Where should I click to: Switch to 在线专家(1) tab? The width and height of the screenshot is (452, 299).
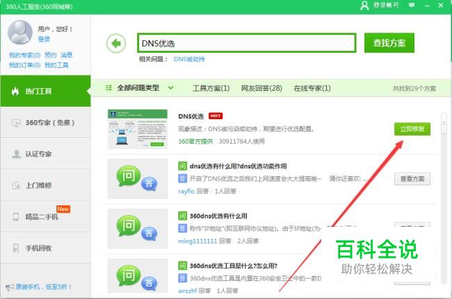pos(312,88)
